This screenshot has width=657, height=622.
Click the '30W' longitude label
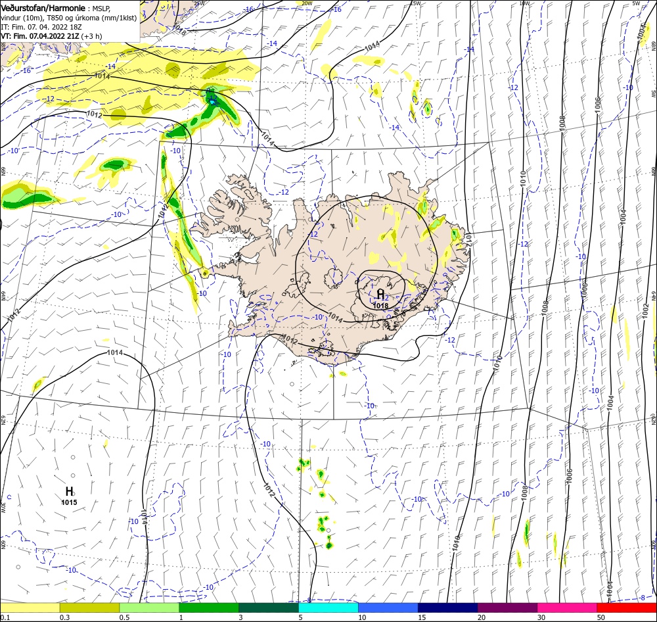coord(3,508)
